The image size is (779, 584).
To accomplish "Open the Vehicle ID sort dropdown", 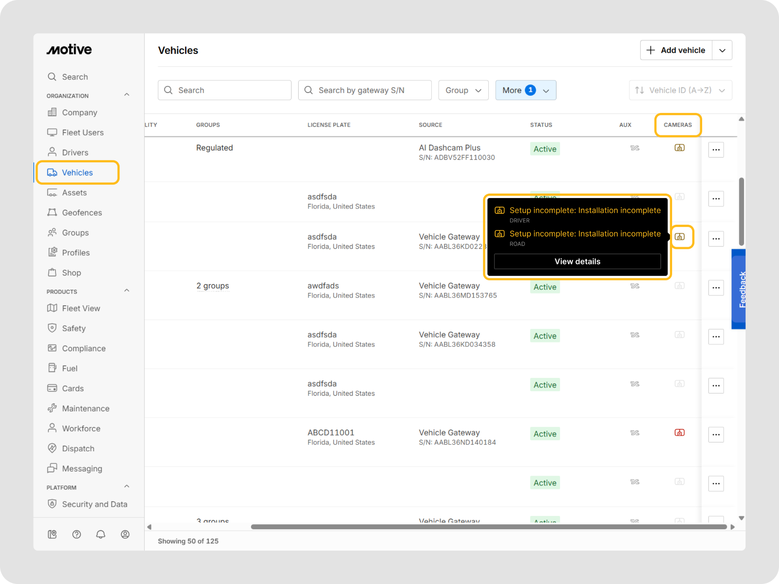I will (x=680, y=90).
